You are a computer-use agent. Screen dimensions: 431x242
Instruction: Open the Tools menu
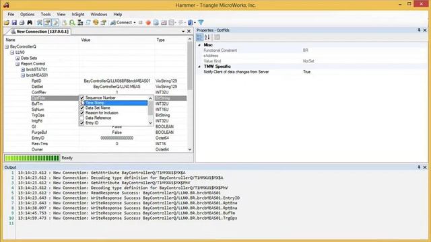point(46,14)
